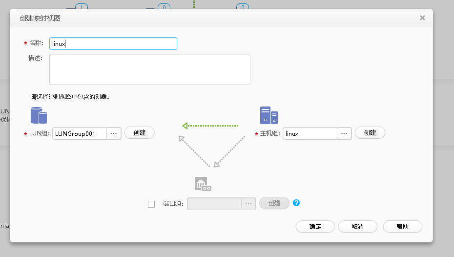Close the 创建映射视图 dialog

(x=422, y=18)
